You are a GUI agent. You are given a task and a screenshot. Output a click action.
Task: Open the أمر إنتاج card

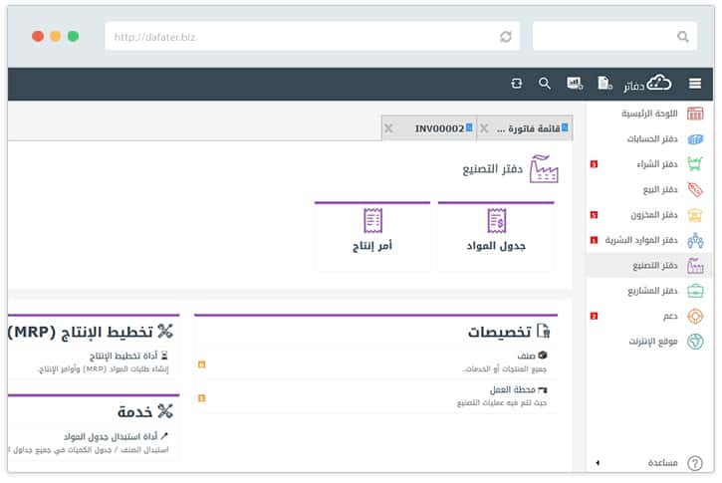tap(373, 236)
